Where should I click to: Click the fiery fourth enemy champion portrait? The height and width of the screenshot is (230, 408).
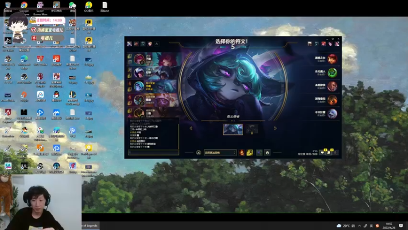click(x=333, y=100)
